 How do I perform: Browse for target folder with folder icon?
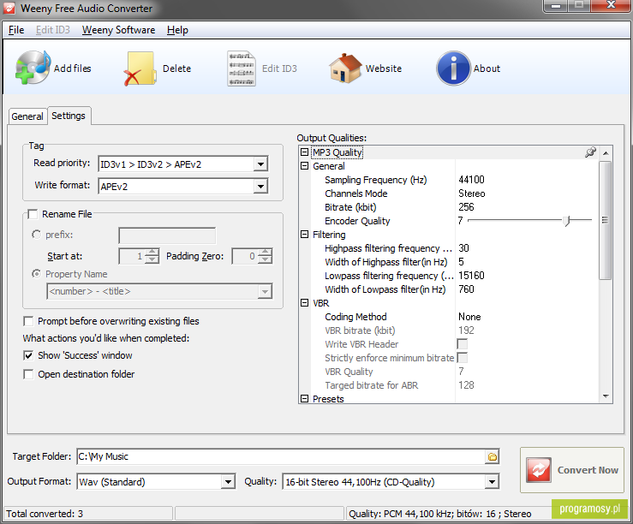(493, 456)
